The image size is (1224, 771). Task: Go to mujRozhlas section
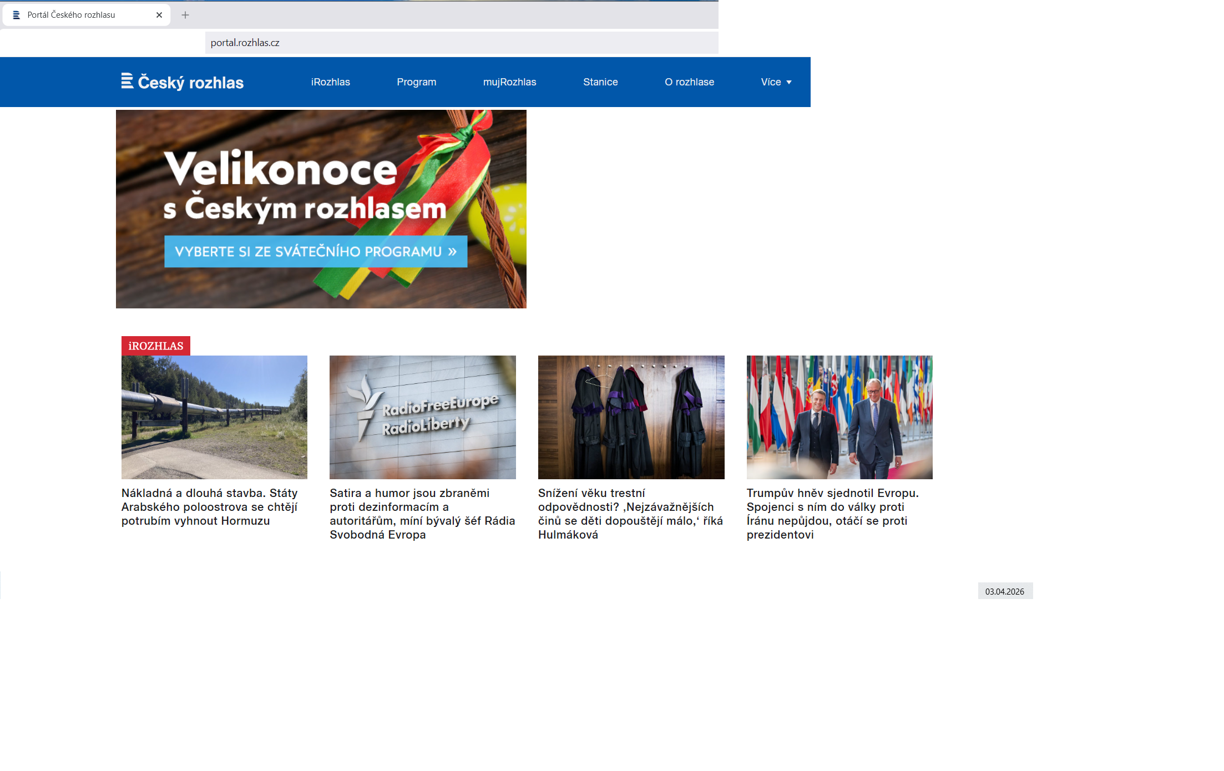509,82
